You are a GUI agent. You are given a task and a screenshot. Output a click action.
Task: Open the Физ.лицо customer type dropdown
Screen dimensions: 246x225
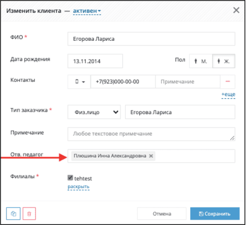point(94,112)
